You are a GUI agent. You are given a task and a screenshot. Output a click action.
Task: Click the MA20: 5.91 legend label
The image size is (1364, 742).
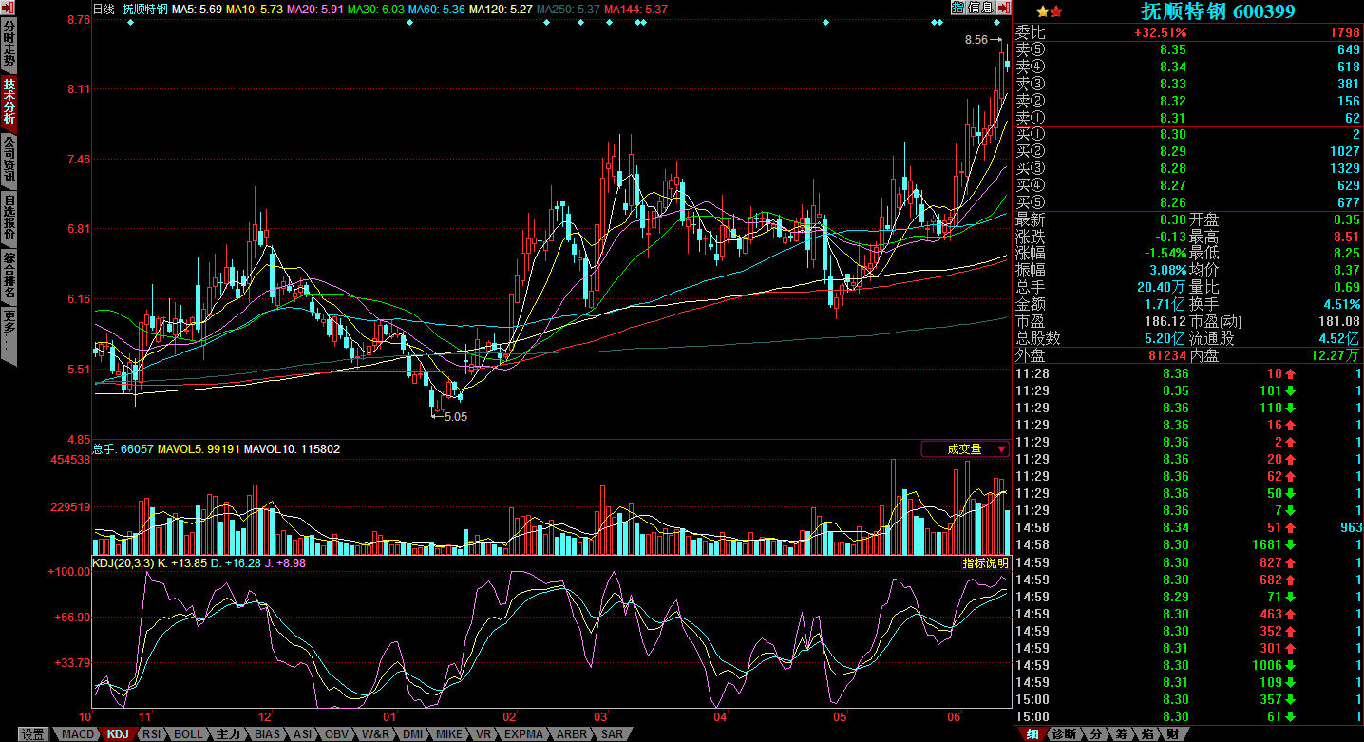tap(315, 9)
